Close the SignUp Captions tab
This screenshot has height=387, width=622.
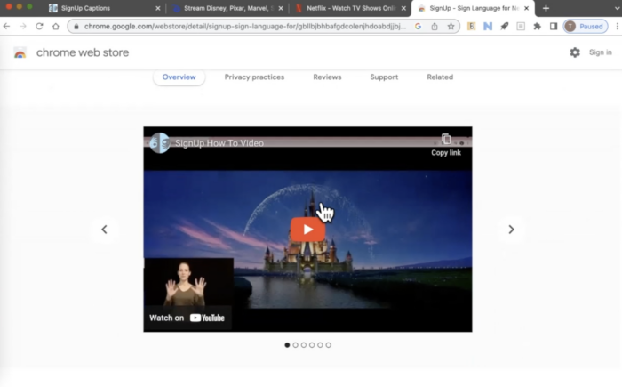[158, 8]
